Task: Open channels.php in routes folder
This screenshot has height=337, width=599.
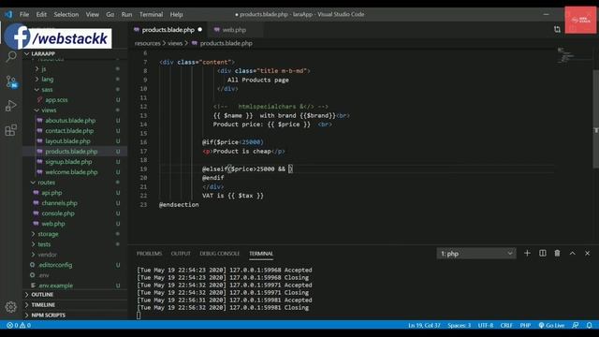Action: [59, 203]
